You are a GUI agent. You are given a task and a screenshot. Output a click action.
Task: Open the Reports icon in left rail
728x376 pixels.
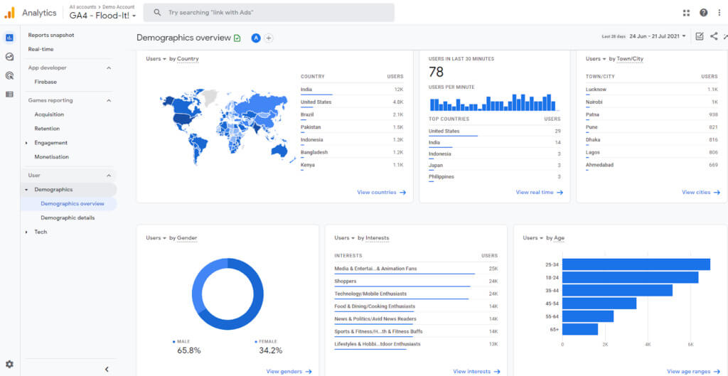point(9,38)
